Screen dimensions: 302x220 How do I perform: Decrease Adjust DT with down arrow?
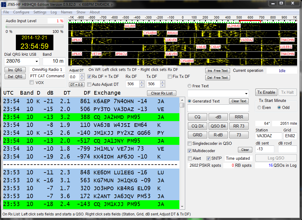(82, 79)
